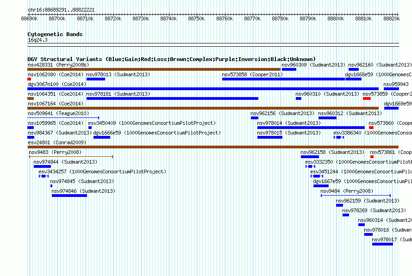
Task: Click the nsv959943 blue bar
Action: click(x=391, y=89)
